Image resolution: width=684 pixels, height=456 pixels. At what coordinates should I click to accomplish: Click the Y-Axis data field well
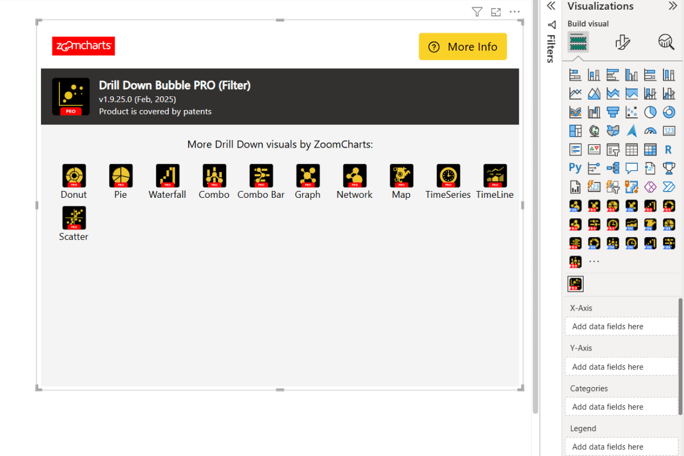tap(621, 367)
